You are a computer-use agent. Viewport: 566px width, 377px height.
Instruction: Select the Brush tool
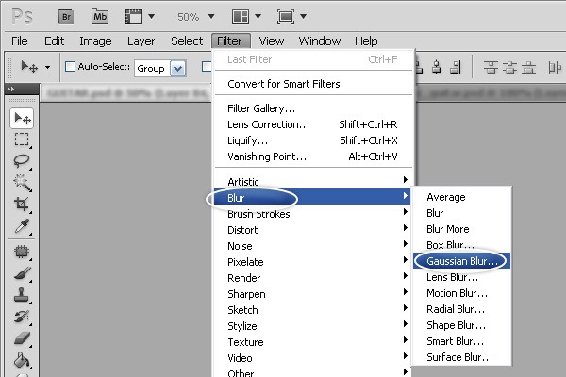[x=22, y=273]
